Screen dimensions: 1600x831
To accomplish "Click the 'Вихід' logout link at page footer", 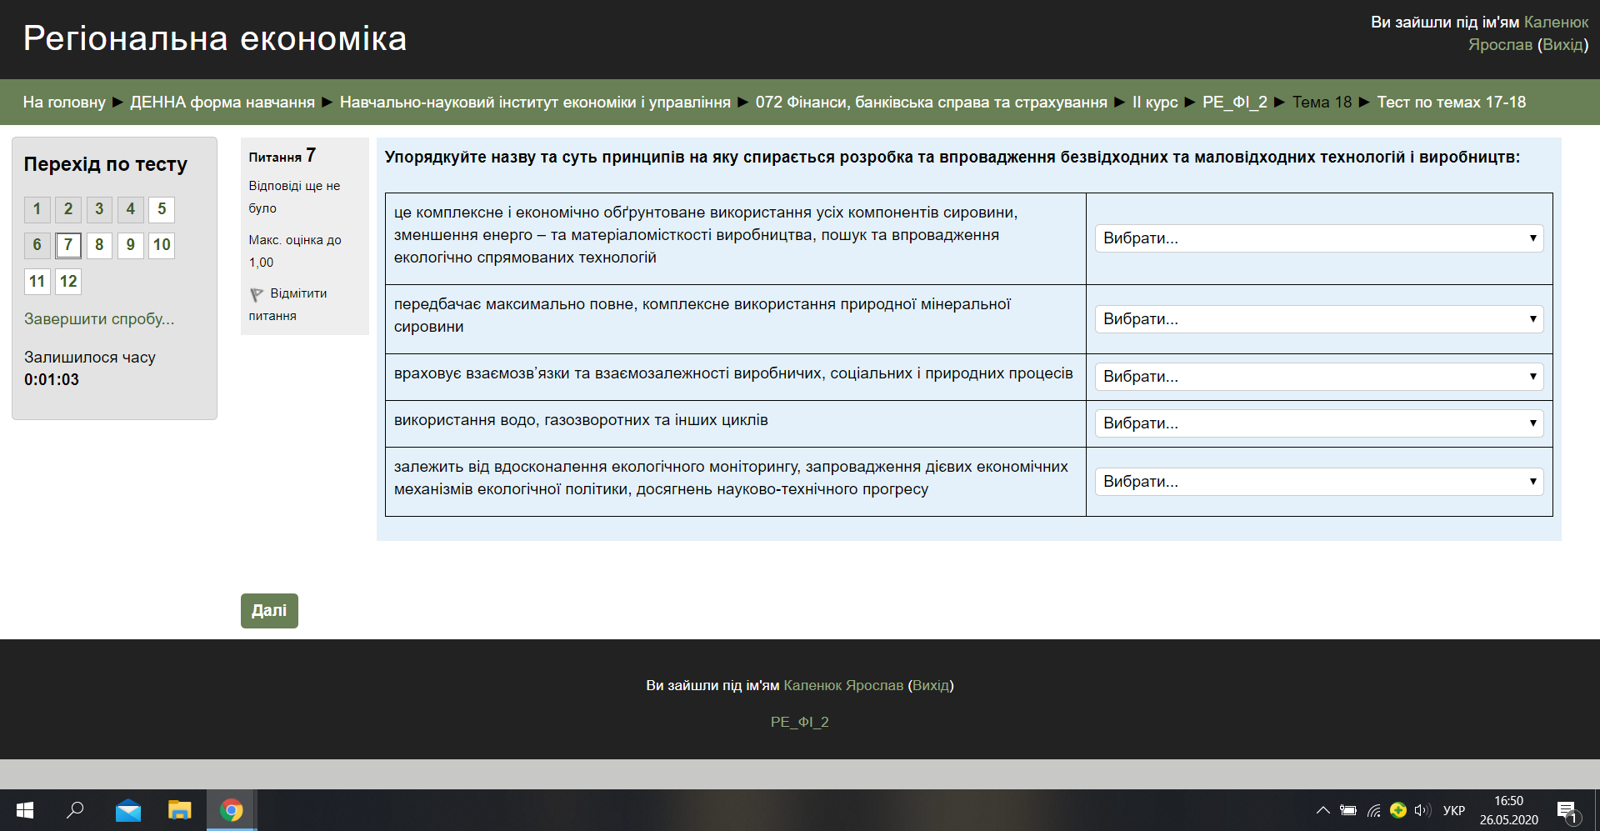I will pos(931,685).
